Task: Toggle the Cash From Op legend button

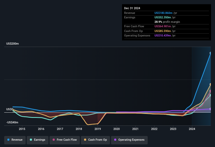Action: coord(95,140)
